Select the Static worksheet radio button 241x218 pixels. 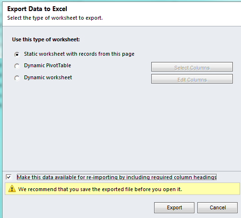tap(17, 54)
